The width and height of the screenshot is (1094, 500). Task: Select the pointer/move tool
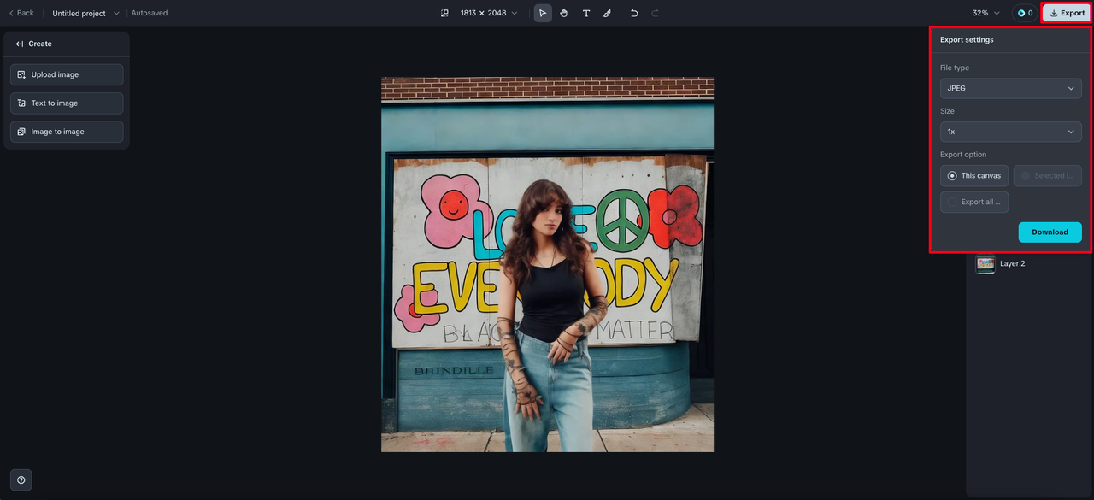[543, 13]
